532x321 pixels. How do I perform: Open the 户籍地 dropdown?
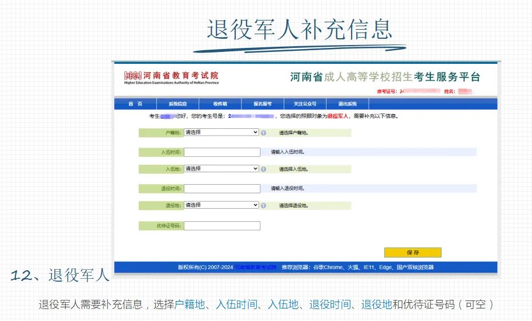[221, 132]
